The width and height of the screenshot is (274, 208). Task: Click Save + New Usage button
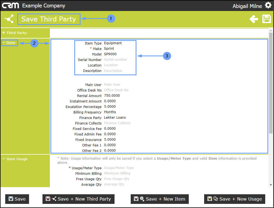(235, 199)
